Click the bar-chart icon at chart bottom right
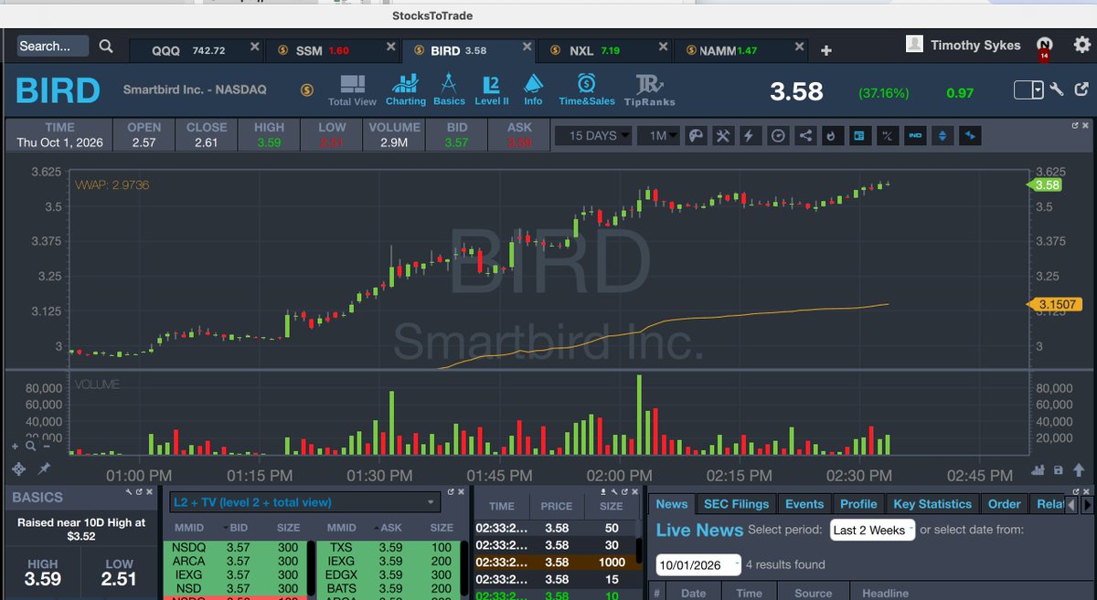 point(1038,470)
